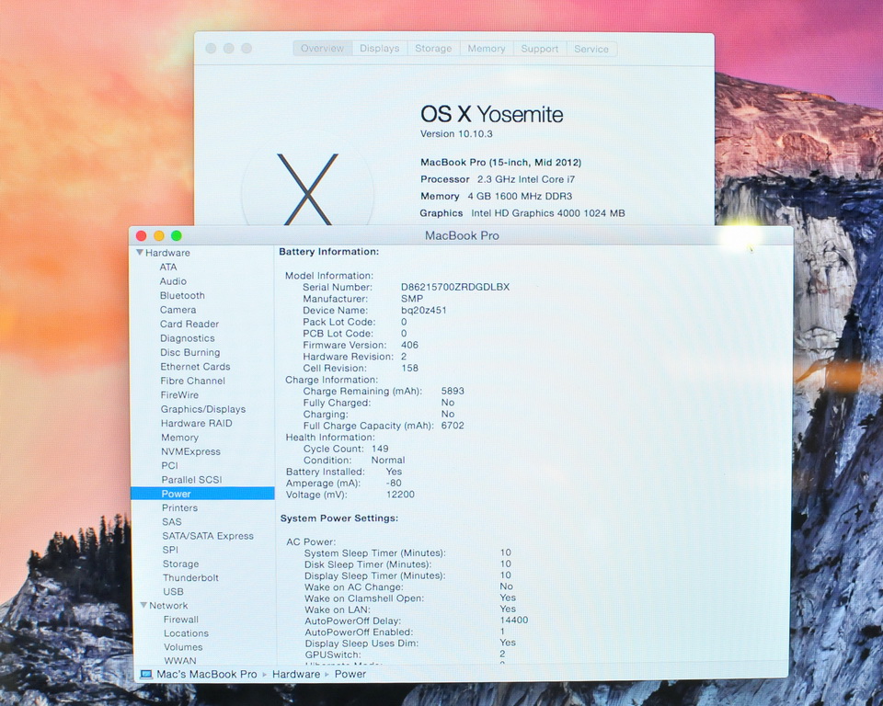Image resolution: width=883 pixels, height=706 pixels.
Task: Click Hardware in the path bar
Action: [x=296, y=674]
